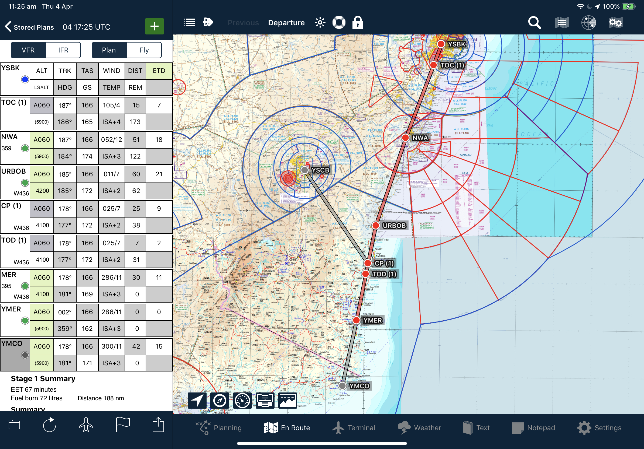This screenshot has height=449, width=644.
Task: Switch plan mode to Fly
Action: click(144, 50)
